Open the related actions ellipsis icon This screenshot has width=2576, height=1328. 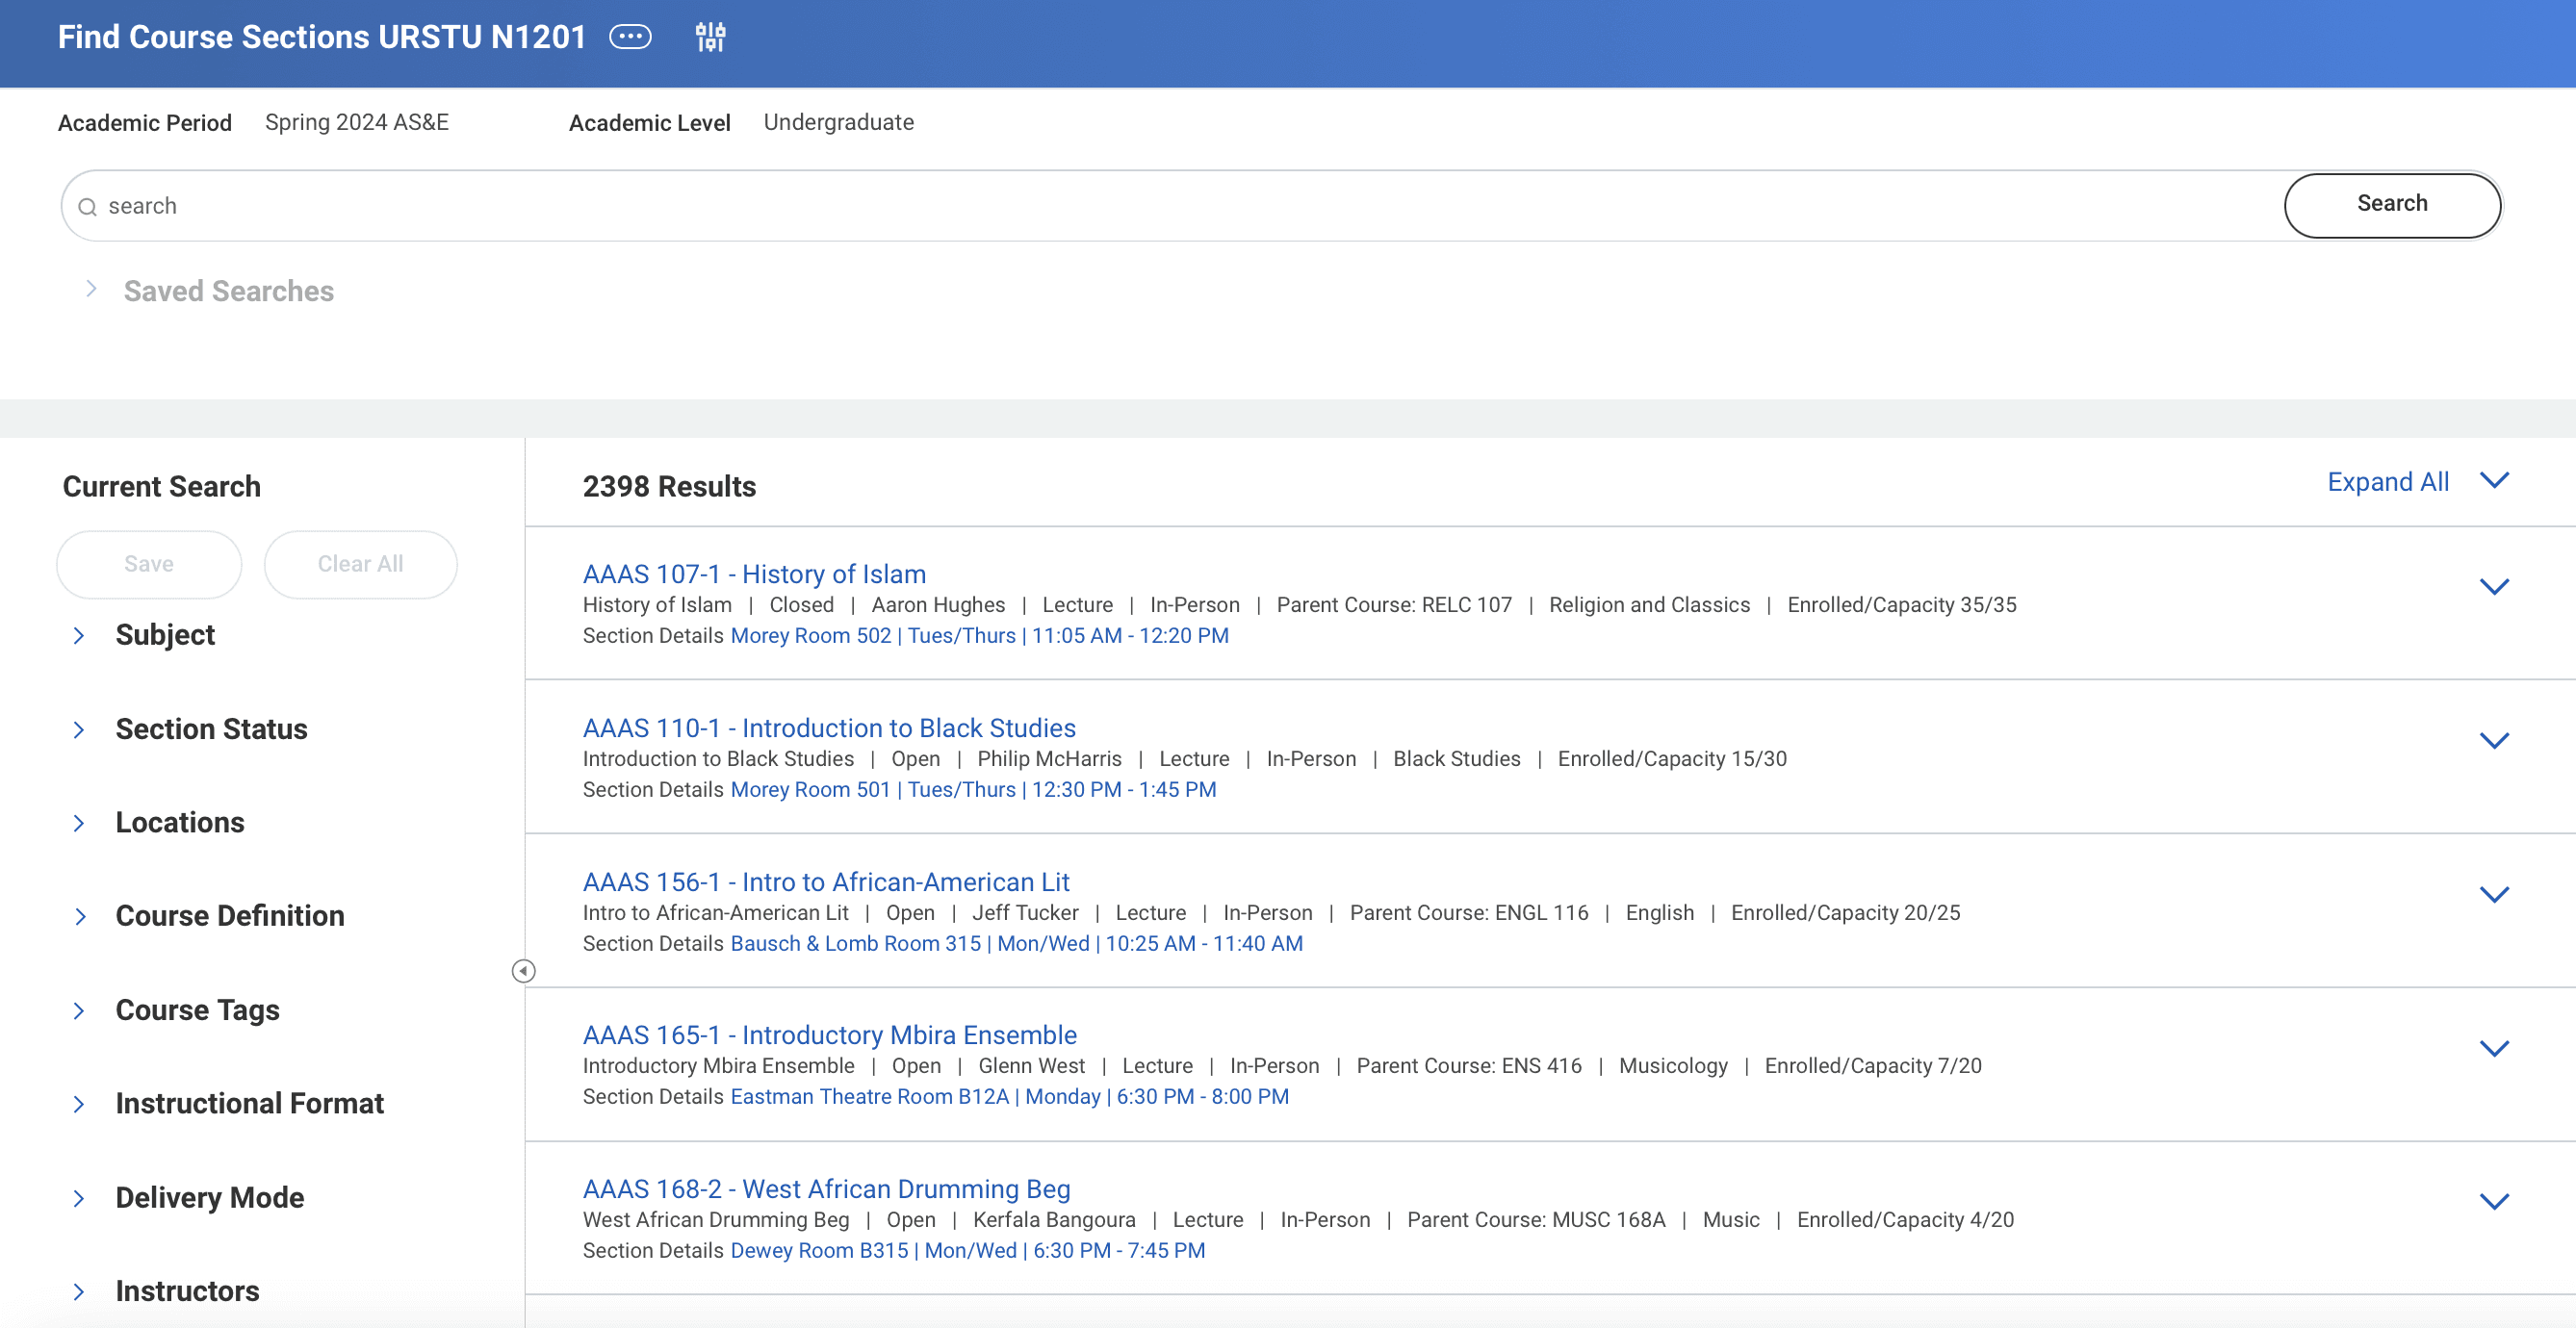630,37
